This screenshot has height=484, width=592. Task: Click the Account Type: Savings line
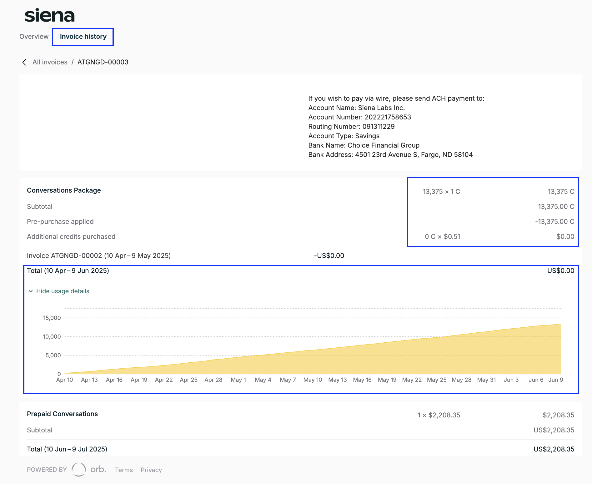point(344,136)
